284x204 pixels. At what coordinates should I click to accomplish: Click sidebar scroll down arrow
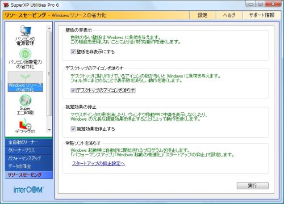(49, 130)
